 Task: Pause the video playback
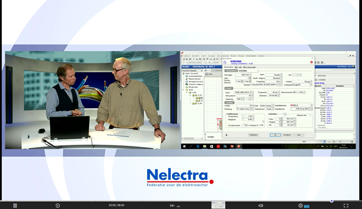tap(15, 206)
